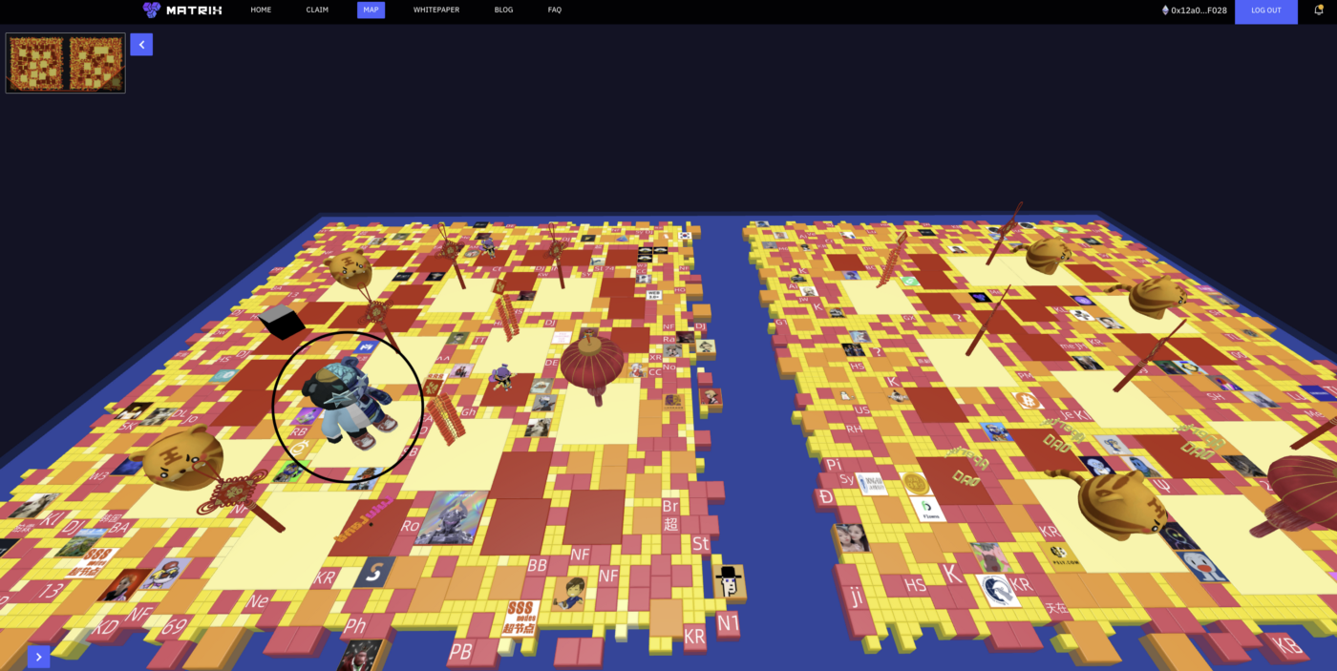The width and height of the screenshot is (1337, 671).
Task: Select the tile labeled BB
Action: [x=538, y=565]
